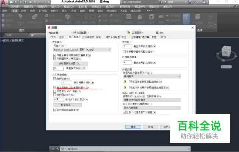This screenshot has height=152, width=239.
Task: Switch to the 打印和发布 tab
Action: (x=88, y=37)
